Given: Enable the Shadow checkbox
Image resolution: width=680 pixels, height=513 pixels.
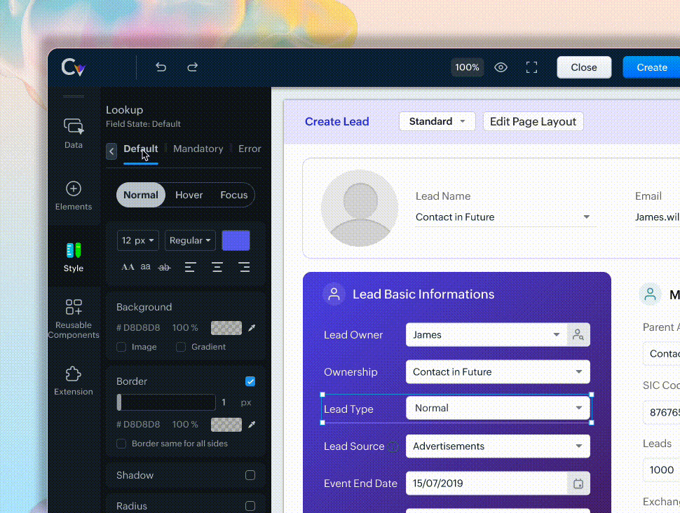Looking at the screenshot, I should click(250, 475).
